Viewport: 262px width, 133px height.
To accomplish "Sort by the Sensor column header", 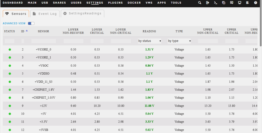I will point(43,31).
